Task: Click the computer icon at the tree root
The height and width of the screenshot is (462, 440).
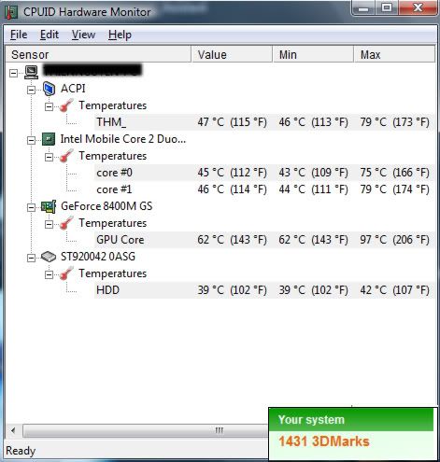Action: [31, 72]
